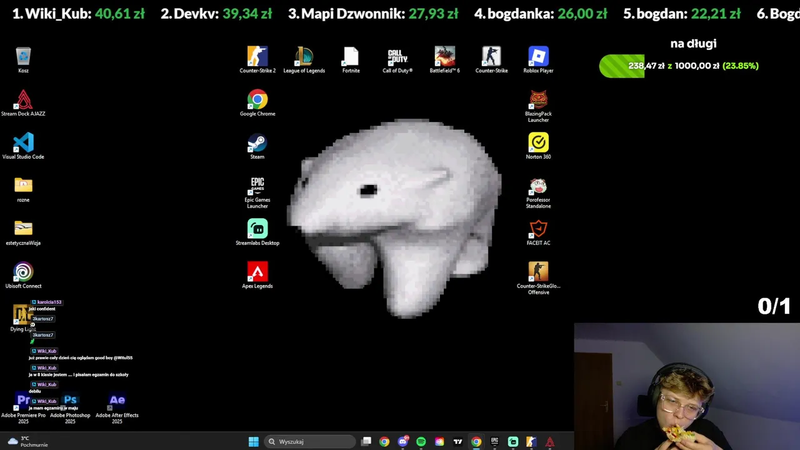Click the '0/1' counter text
This screenshot has width=800, height=450.
point(774,306)
